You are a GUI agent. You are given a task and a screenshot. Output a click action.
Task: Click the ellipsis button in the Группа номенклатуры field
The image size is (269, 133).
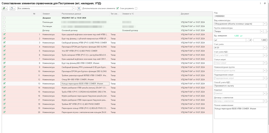coord(265,31)
